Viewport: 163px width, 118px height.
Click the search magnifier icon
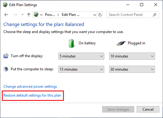click(154, 15)
